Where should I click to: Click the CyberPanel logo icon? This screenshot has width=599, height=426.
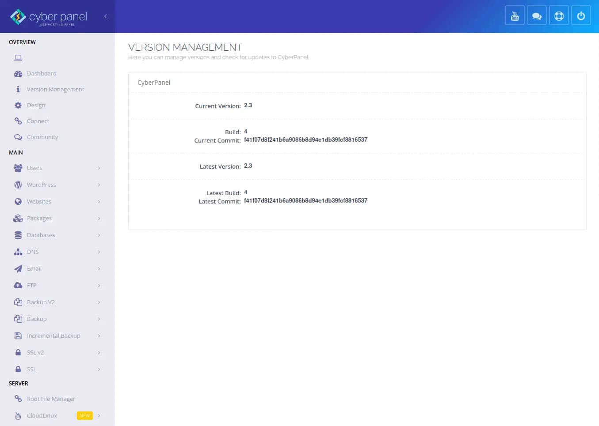tap(18, 17)
